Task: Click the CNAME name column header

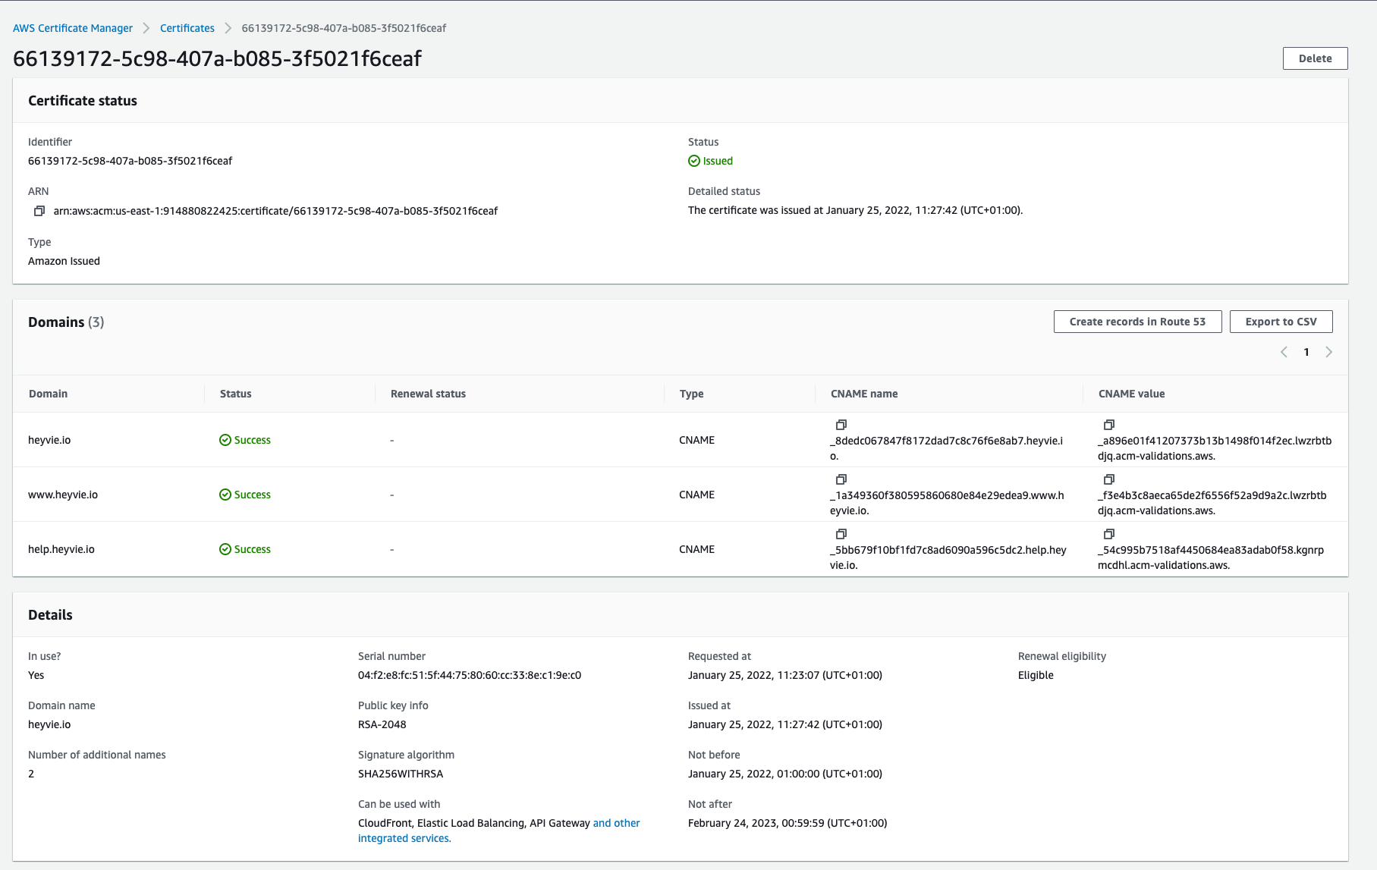Action: pyautogui.click(x=864, y=394)
